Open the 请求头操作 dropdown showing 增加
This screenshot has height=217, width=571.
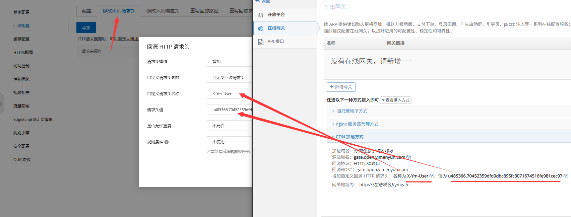pyautogui.click(x=229, y=62)
